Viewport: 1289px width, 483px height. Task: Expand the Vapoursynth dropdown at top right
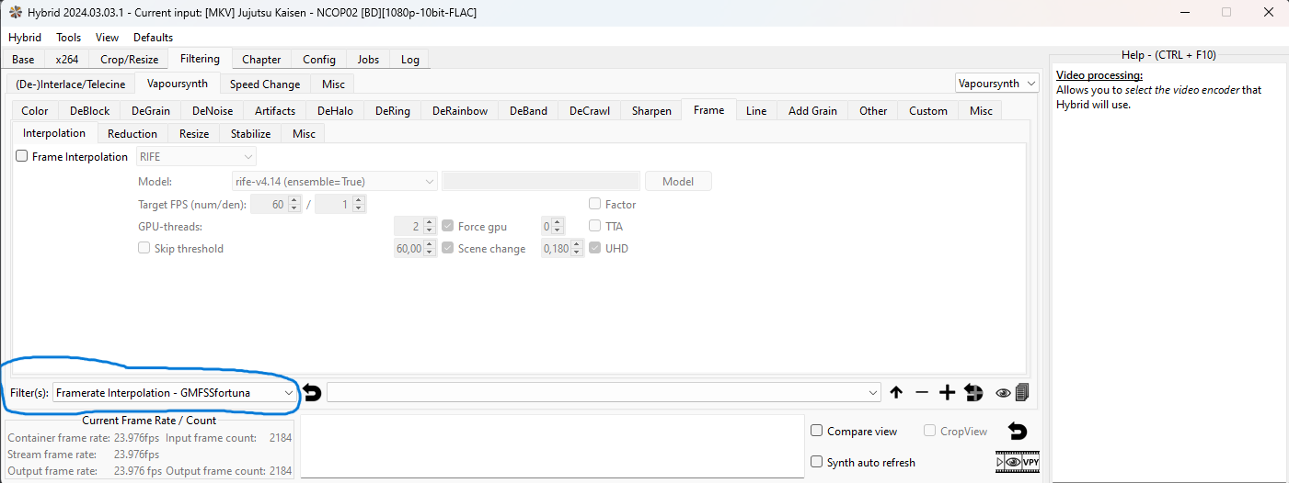(996, 84)
